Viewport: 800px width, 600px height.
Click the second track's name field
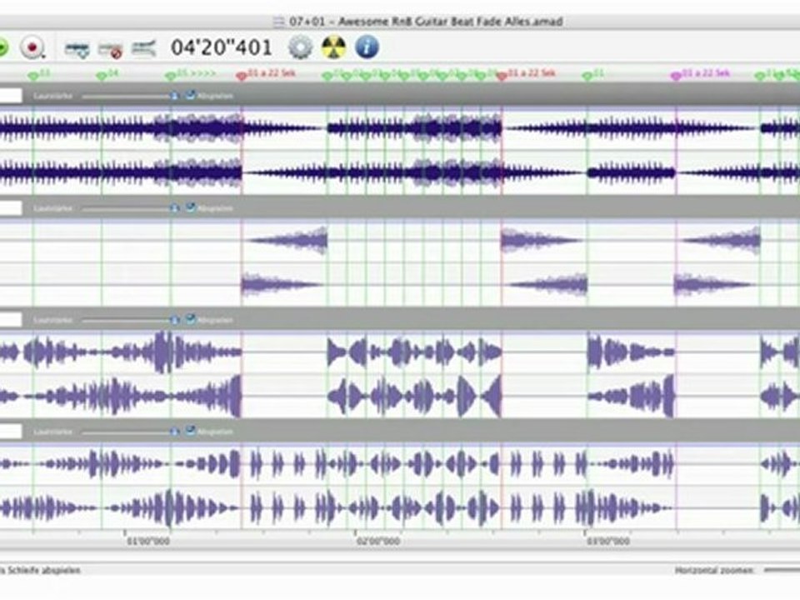11,207
